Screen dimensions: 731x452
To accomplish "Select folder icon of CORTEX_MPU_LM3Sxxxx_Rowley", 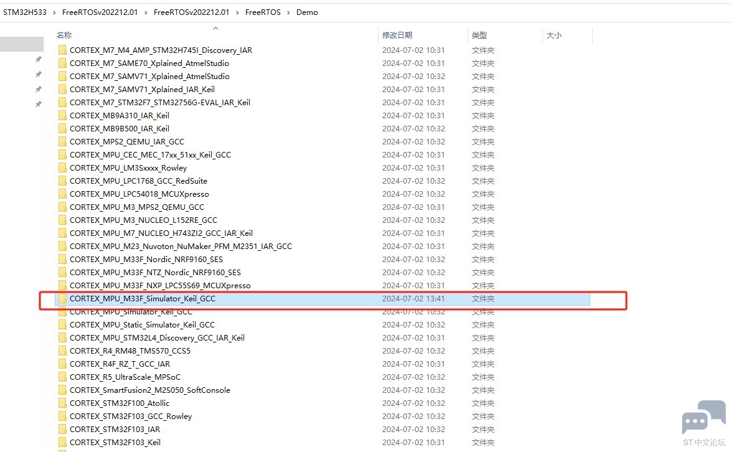I will tap(62, 167).
